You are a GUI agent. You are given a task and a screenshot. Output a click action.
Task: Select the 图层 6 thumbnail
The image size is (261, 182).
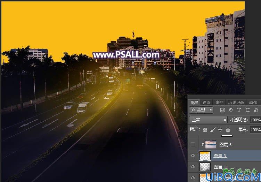211,144
